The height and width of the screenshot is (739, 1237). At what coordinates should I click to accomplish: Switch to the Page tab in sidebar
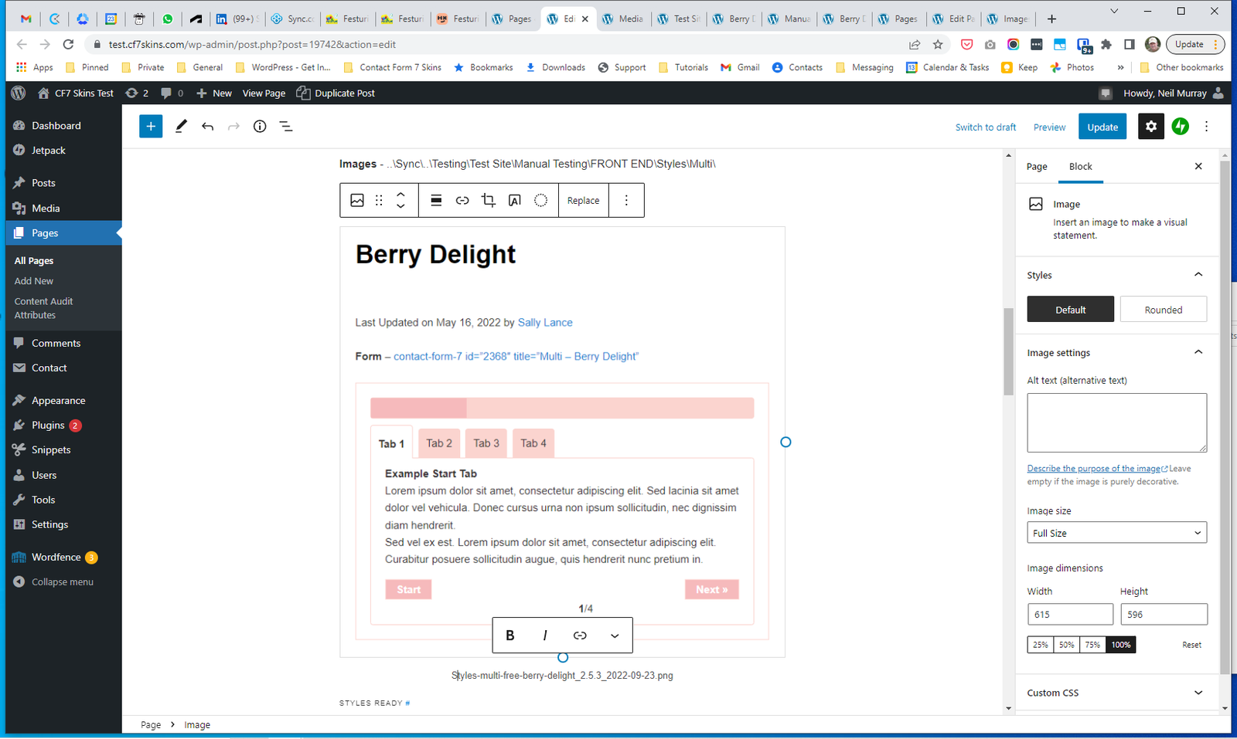click(1037, 167)
